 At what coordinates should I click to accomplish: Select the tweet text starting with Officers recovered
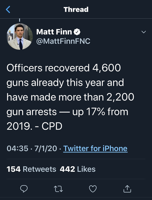click(70, 97)
